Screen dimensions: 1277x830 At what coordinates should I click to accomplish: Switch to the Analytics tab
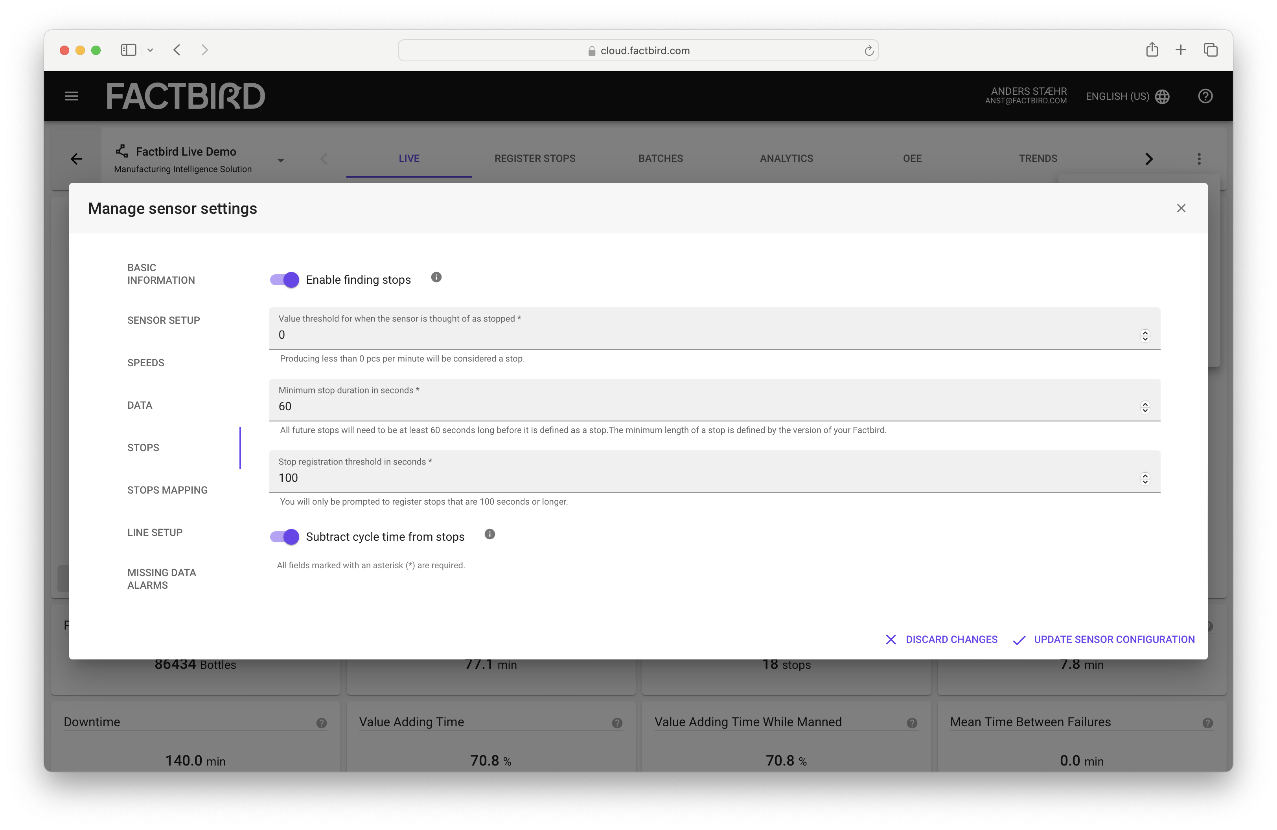pyautogui.click(x=787, y=159)
